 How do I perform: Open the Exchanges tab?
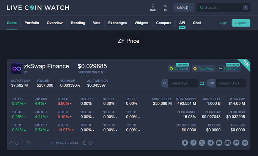point(118,23)
